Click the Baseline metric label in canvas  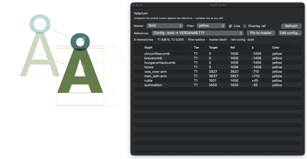point(110,94)
